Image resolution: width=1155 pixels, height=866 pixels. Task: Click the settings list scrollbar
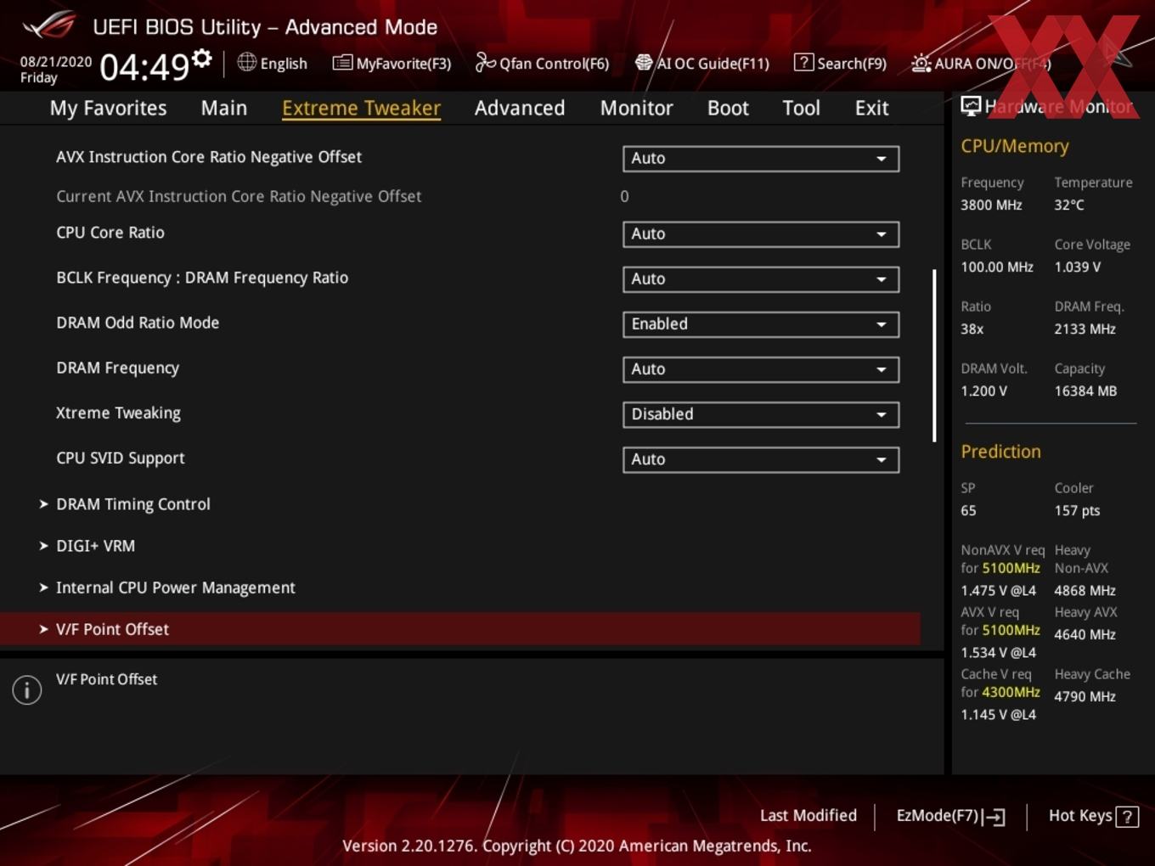click(934, 356)
